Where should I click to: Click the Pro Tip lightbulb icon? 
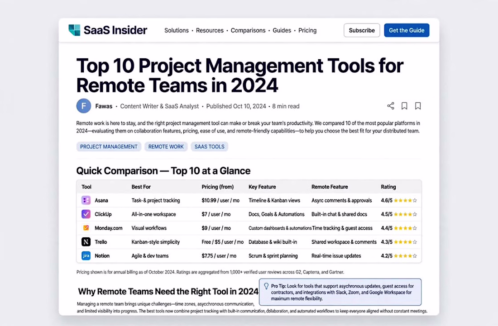point(266,286)
